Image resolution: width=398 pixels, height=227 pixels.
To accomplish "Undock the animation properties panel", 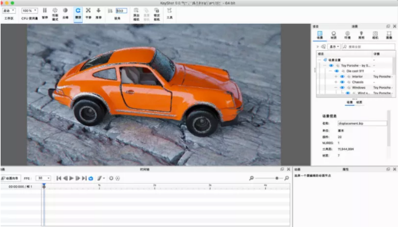I will pyautogui.click(x=388, y=169).
